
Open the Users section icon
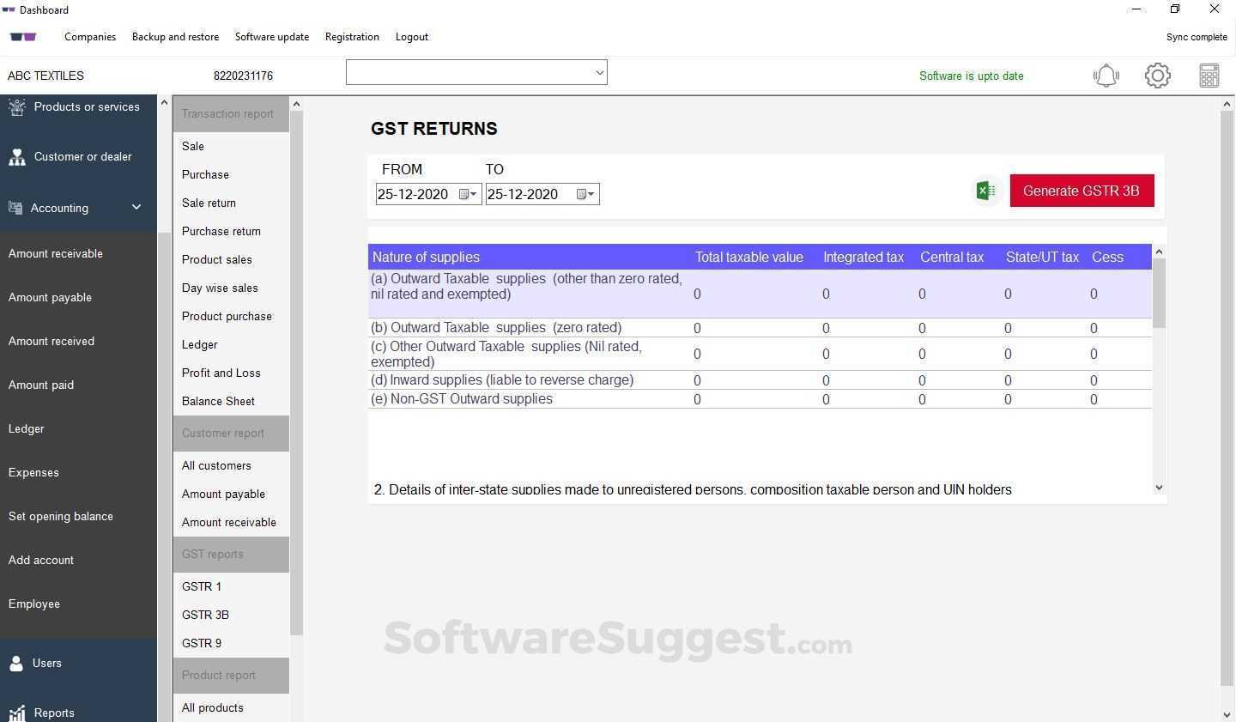(16, 663)
